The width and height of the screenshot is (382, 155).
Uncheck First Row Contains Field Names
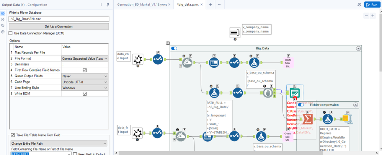click(x=85, y=70)
